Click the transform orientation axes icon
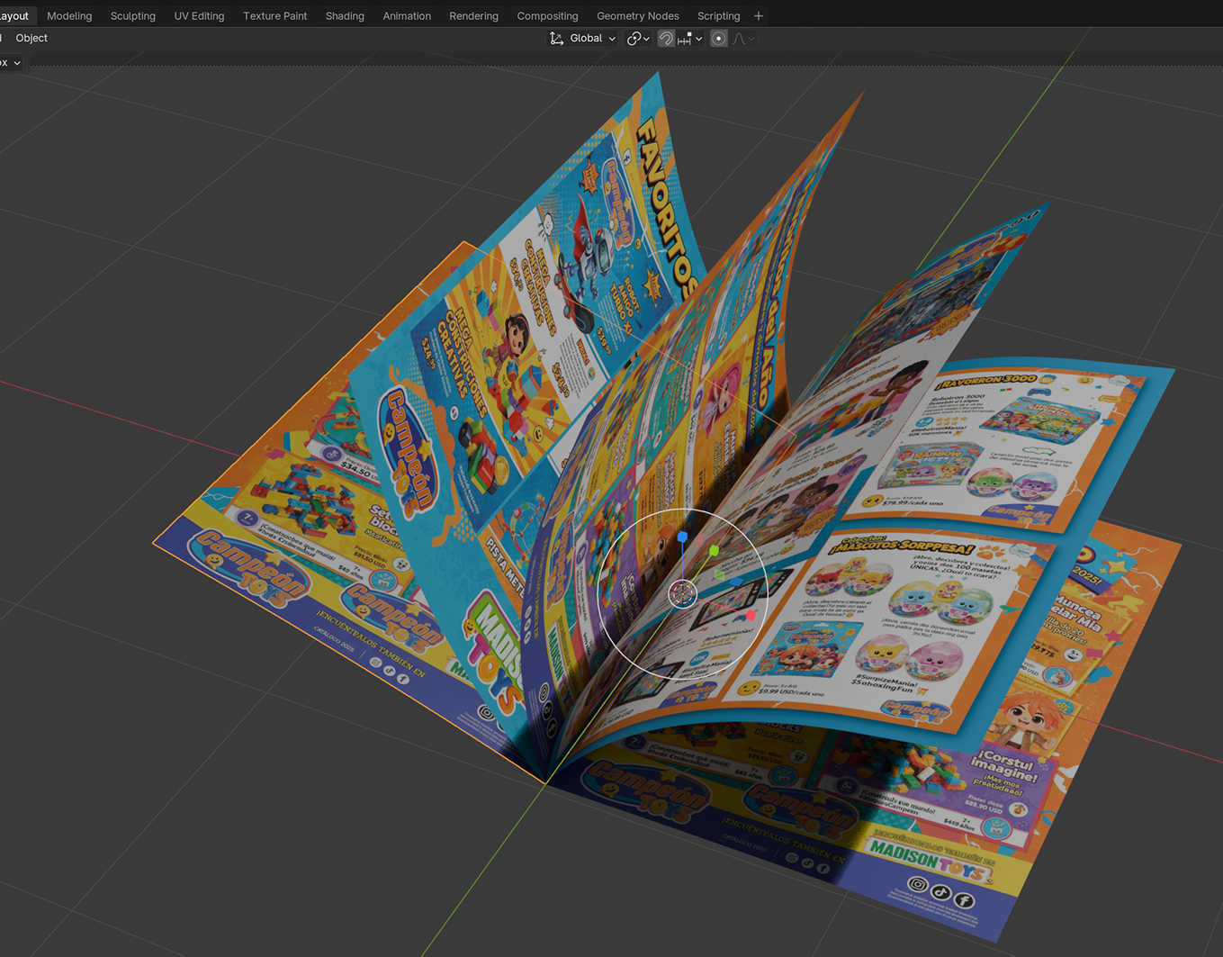The width and height of the screenshot is (1223, 957). (556, 38)
